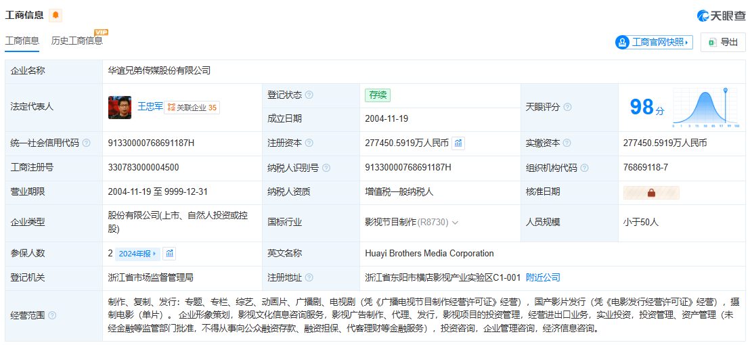752x345 pixels.
Task: Click the help icon beside 实缴资本
Action: [567, 143]
